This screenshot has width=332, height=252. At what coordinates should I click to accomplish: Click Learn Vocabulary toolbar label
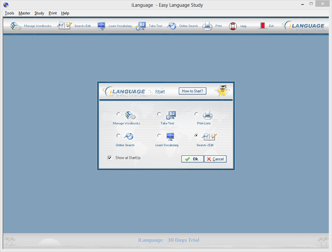(x=120, y=26)
